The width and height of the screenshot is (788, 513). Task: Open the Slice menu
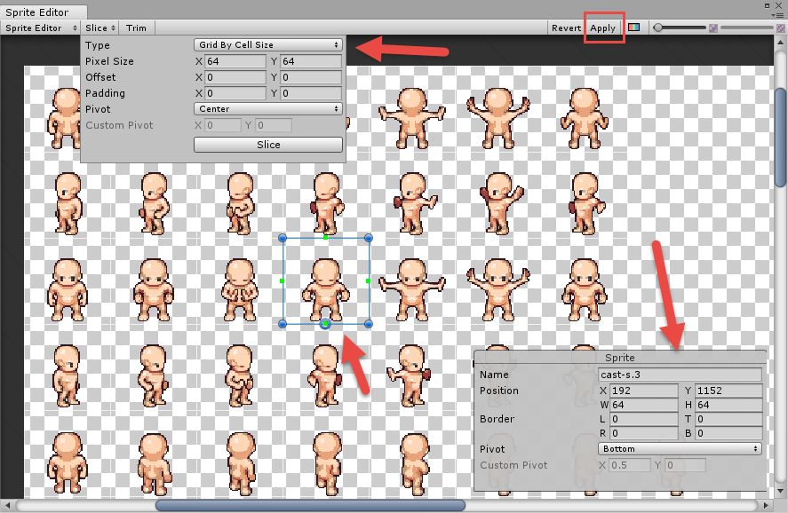(x=99, y=28)
